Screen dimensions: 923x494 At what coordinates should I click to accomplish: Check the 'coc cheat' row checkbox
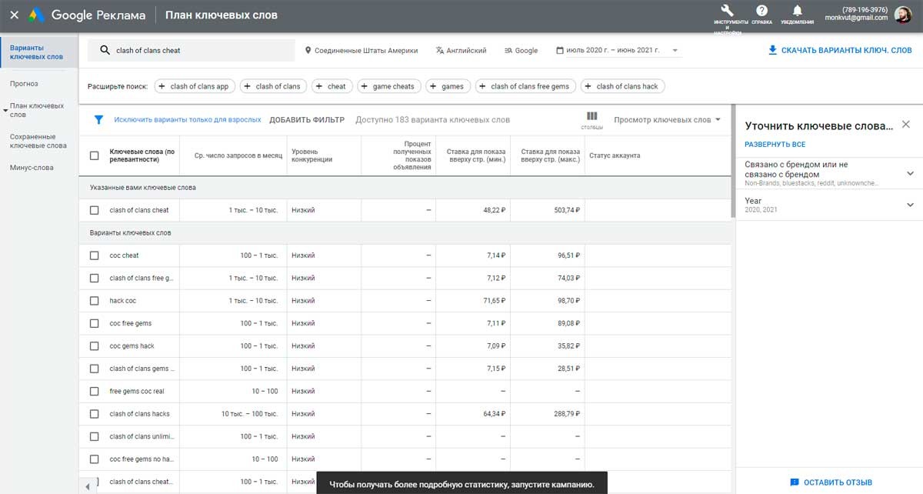click(95, 255)
